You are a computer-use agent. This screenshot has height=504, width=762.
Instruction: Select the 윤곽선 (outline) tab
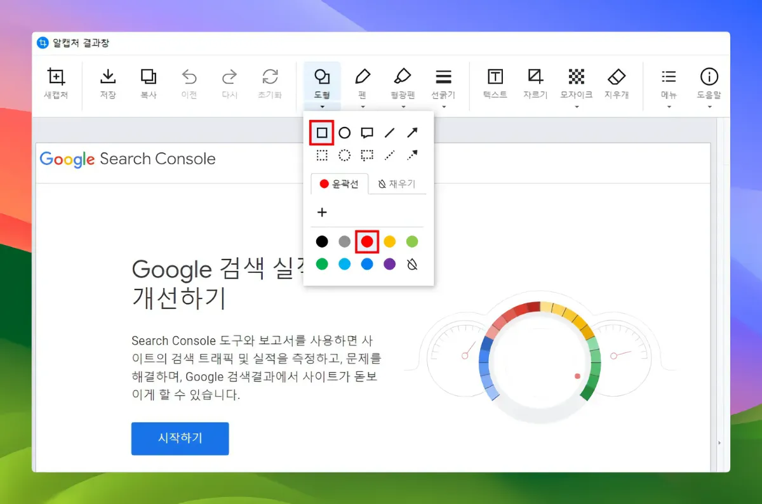click(339, 184)
